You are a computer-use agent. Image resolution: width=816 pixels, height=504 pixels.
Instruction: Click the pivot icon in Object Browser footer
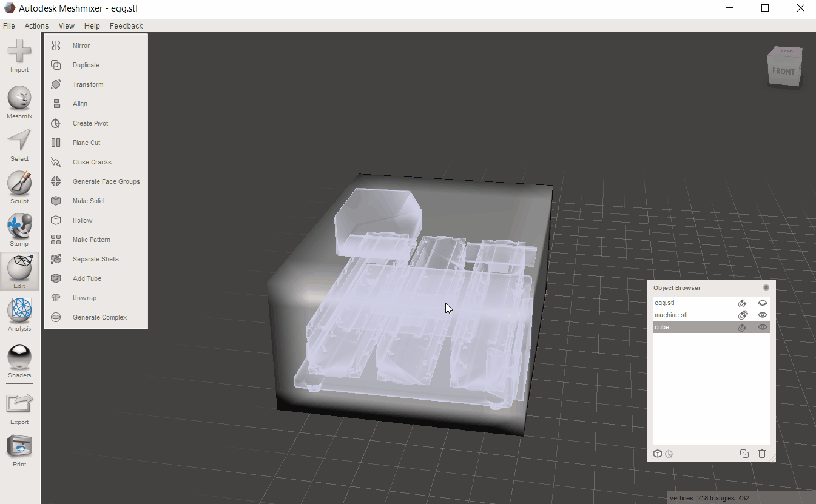click(669, 454)
